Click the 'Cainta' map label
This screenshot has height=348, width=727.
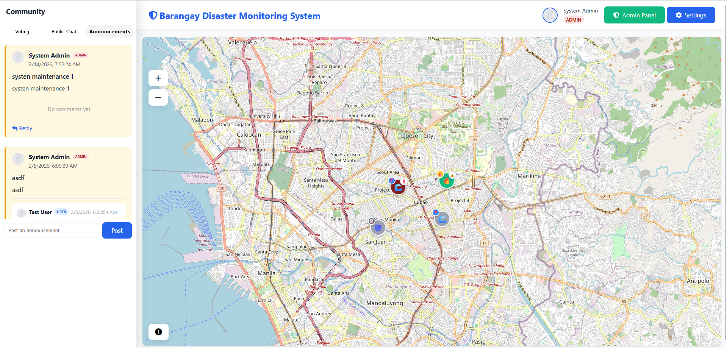pos(566,302)
